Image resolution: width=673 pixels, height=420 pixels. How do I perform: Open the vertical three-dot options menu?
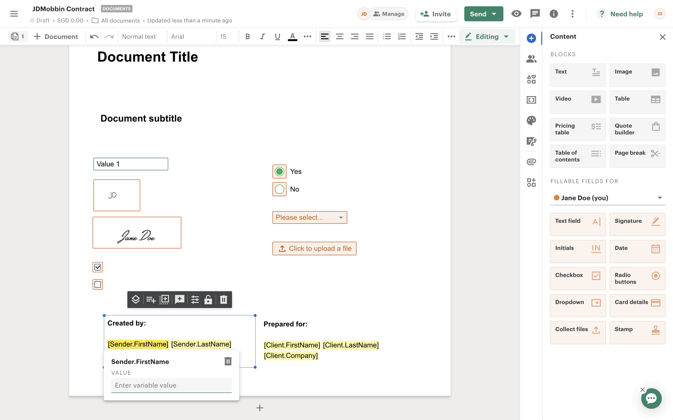coord(572,14)
